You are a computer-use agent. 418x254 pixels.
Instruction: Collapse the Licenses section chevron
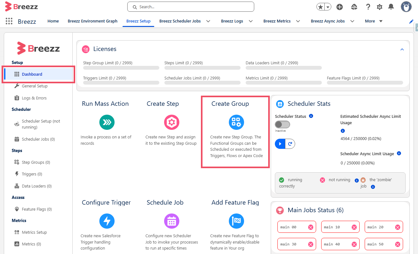[402, 49]
